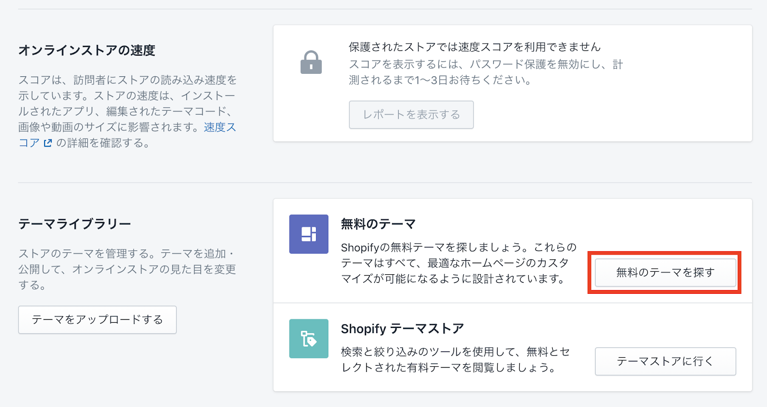767x407 pixels.
Task: Click the speed score explanation paragraph
Action: [x=127, y=104]
